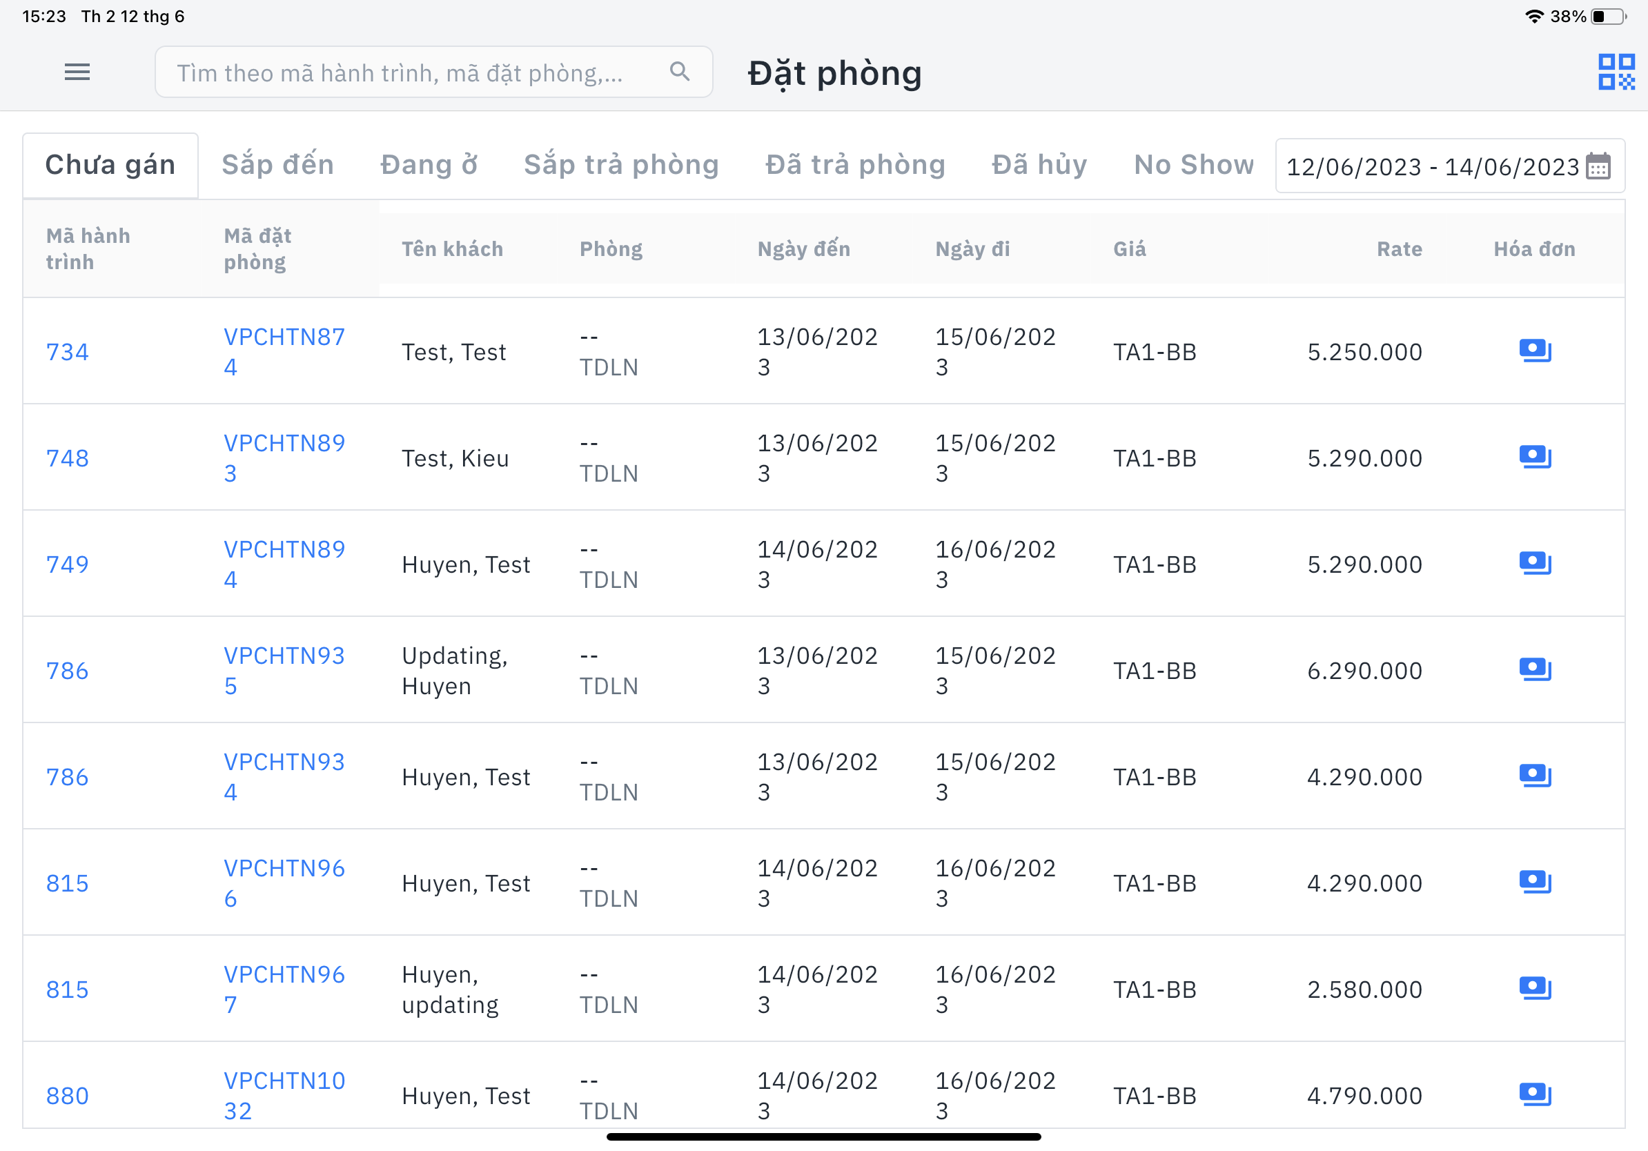
Task: Open invoice for booking VPCHTN966
Action: [x=1535, y=882]
